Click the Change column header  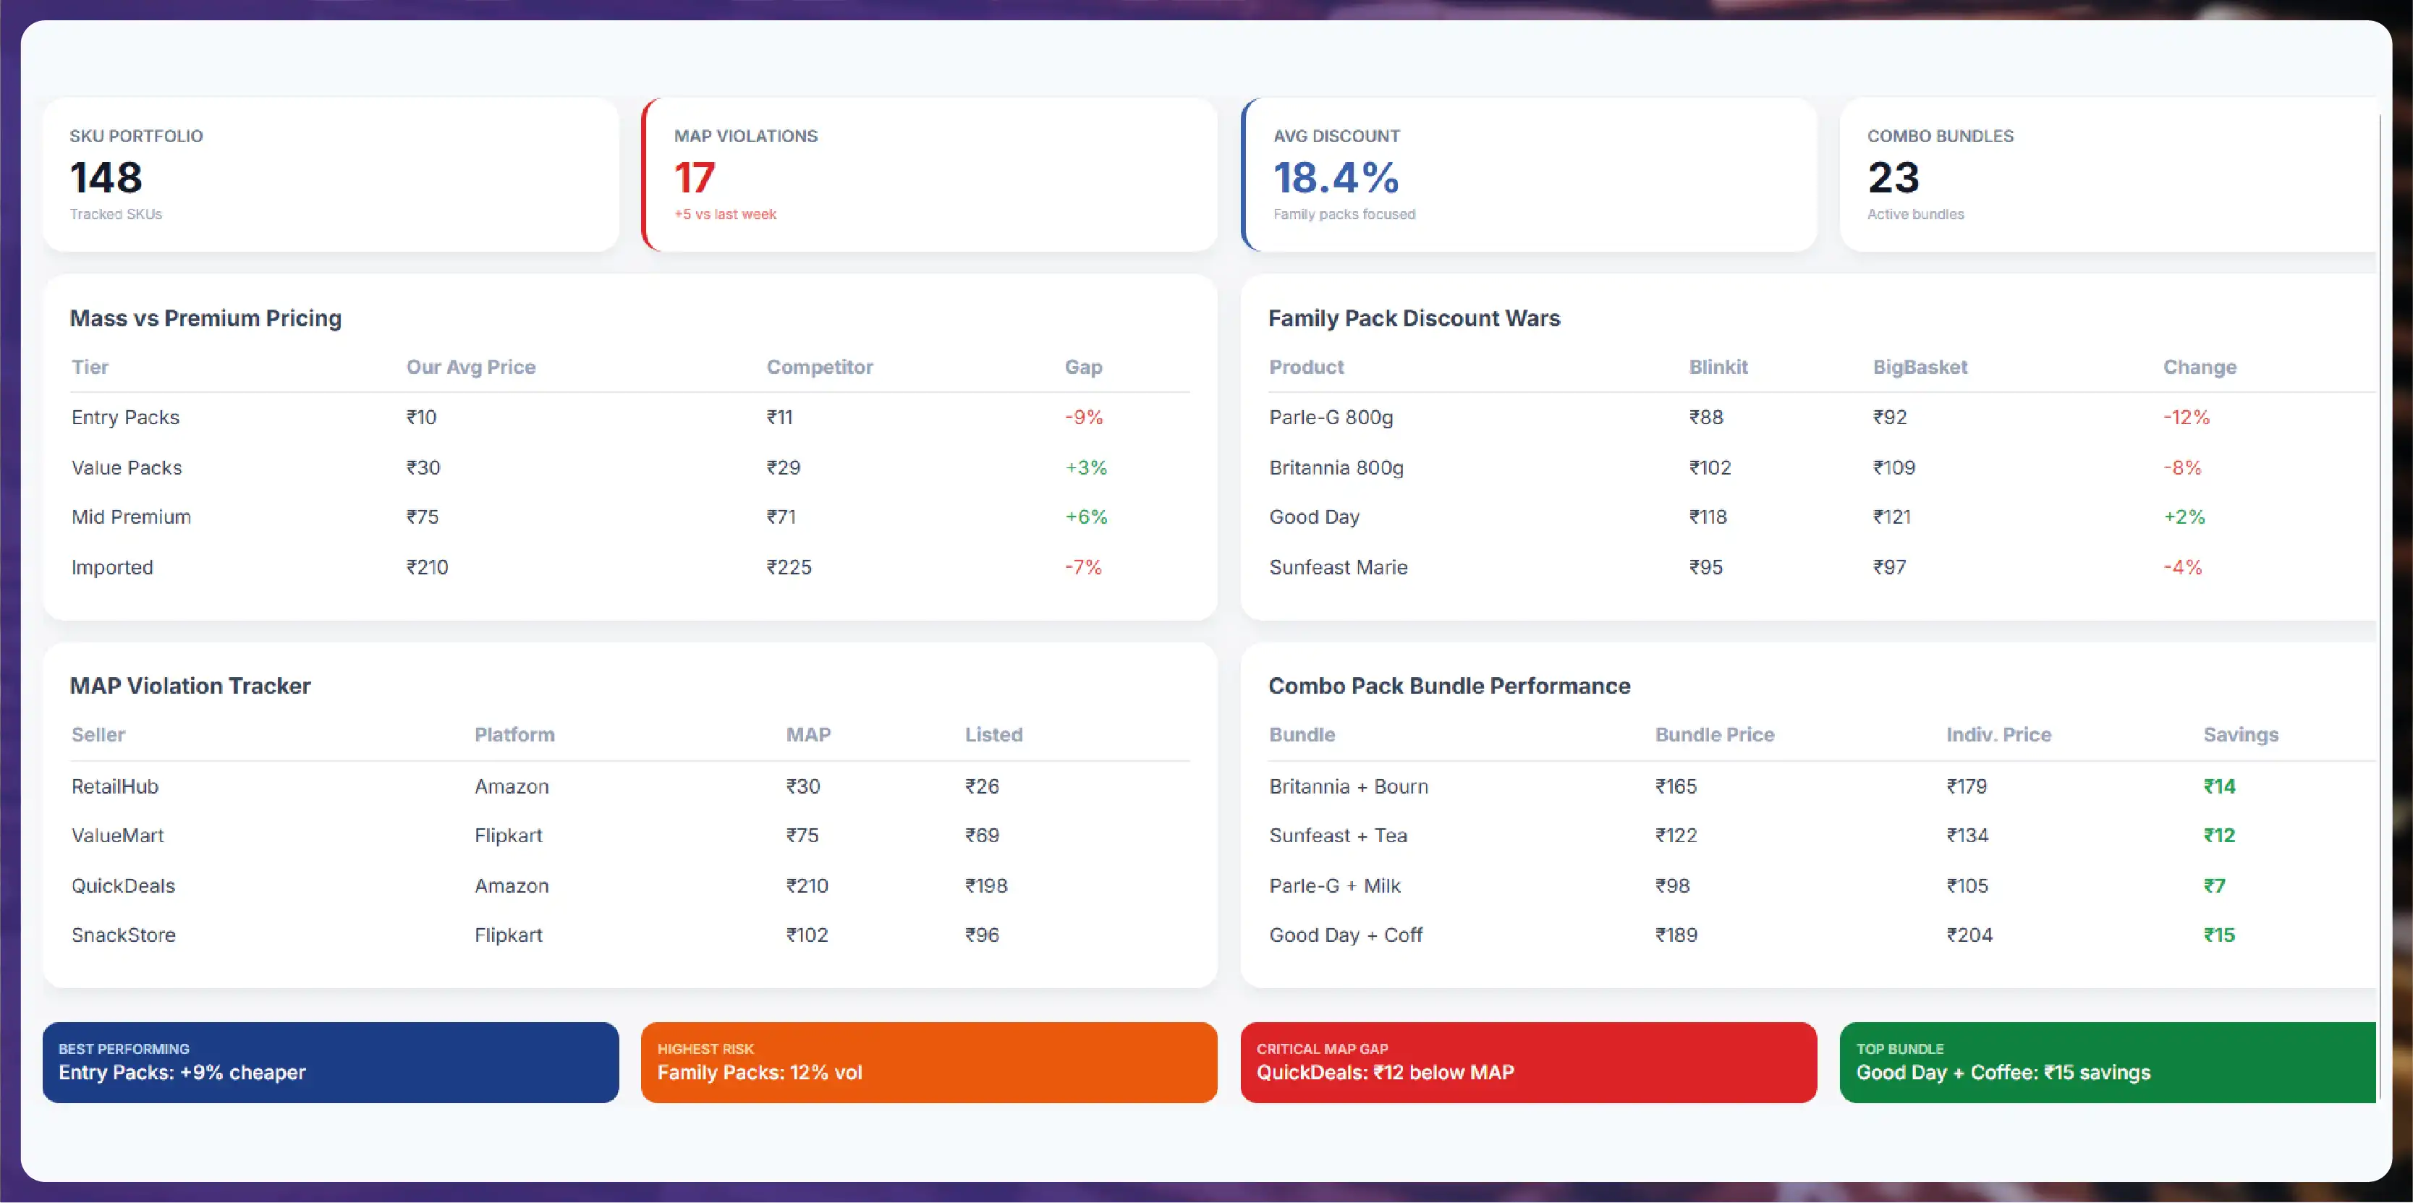tap(2200, 367)
